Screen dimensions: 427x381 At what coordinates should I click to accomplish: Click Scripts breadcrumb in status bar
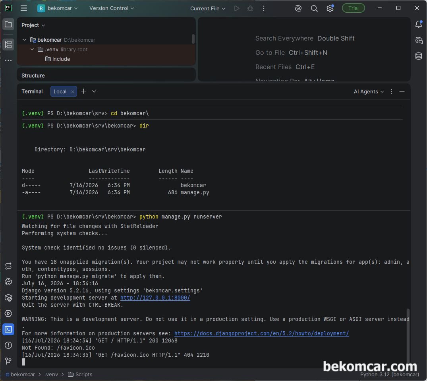[80, 375]
